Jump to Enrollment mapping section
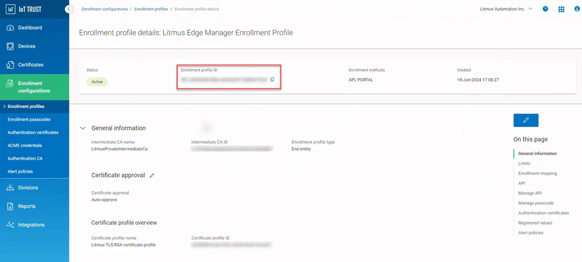 538,173
